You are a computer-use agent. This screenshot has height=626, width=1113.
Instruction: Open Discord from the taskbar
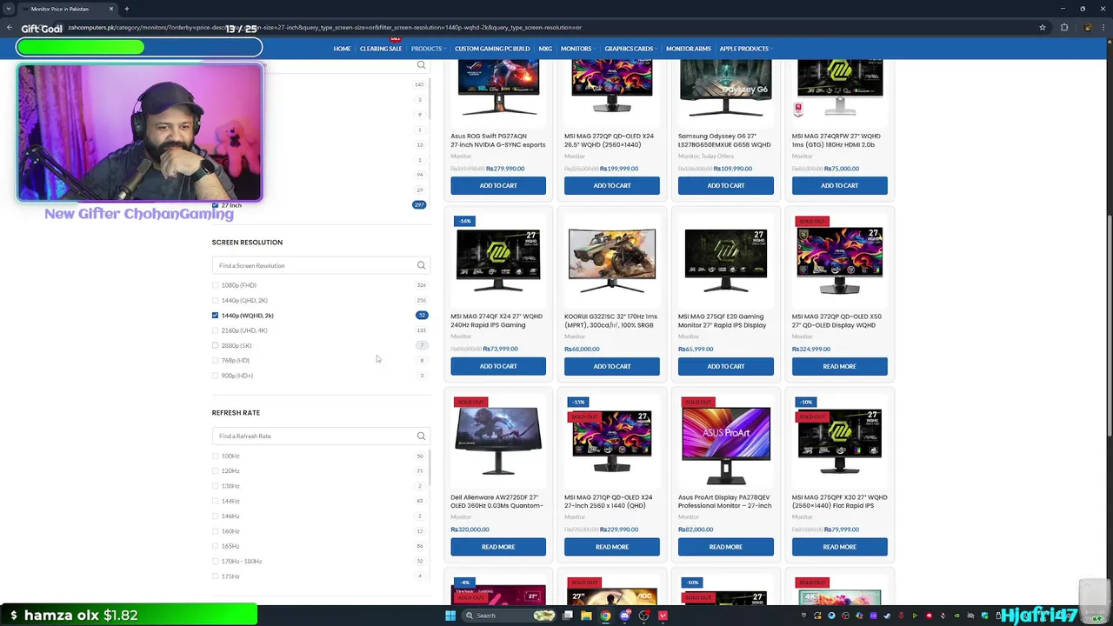point(624,616)
